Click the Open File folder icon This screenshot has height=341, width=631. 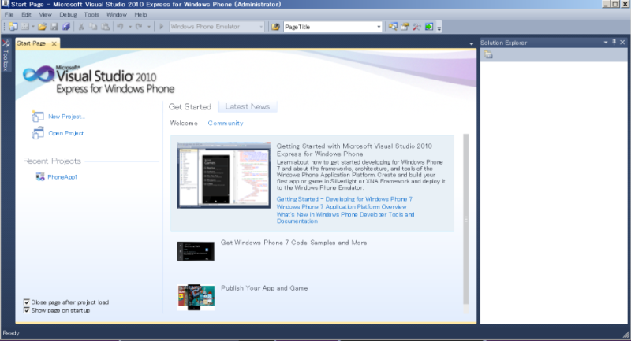pyautogui.click(x=42, y=27)
